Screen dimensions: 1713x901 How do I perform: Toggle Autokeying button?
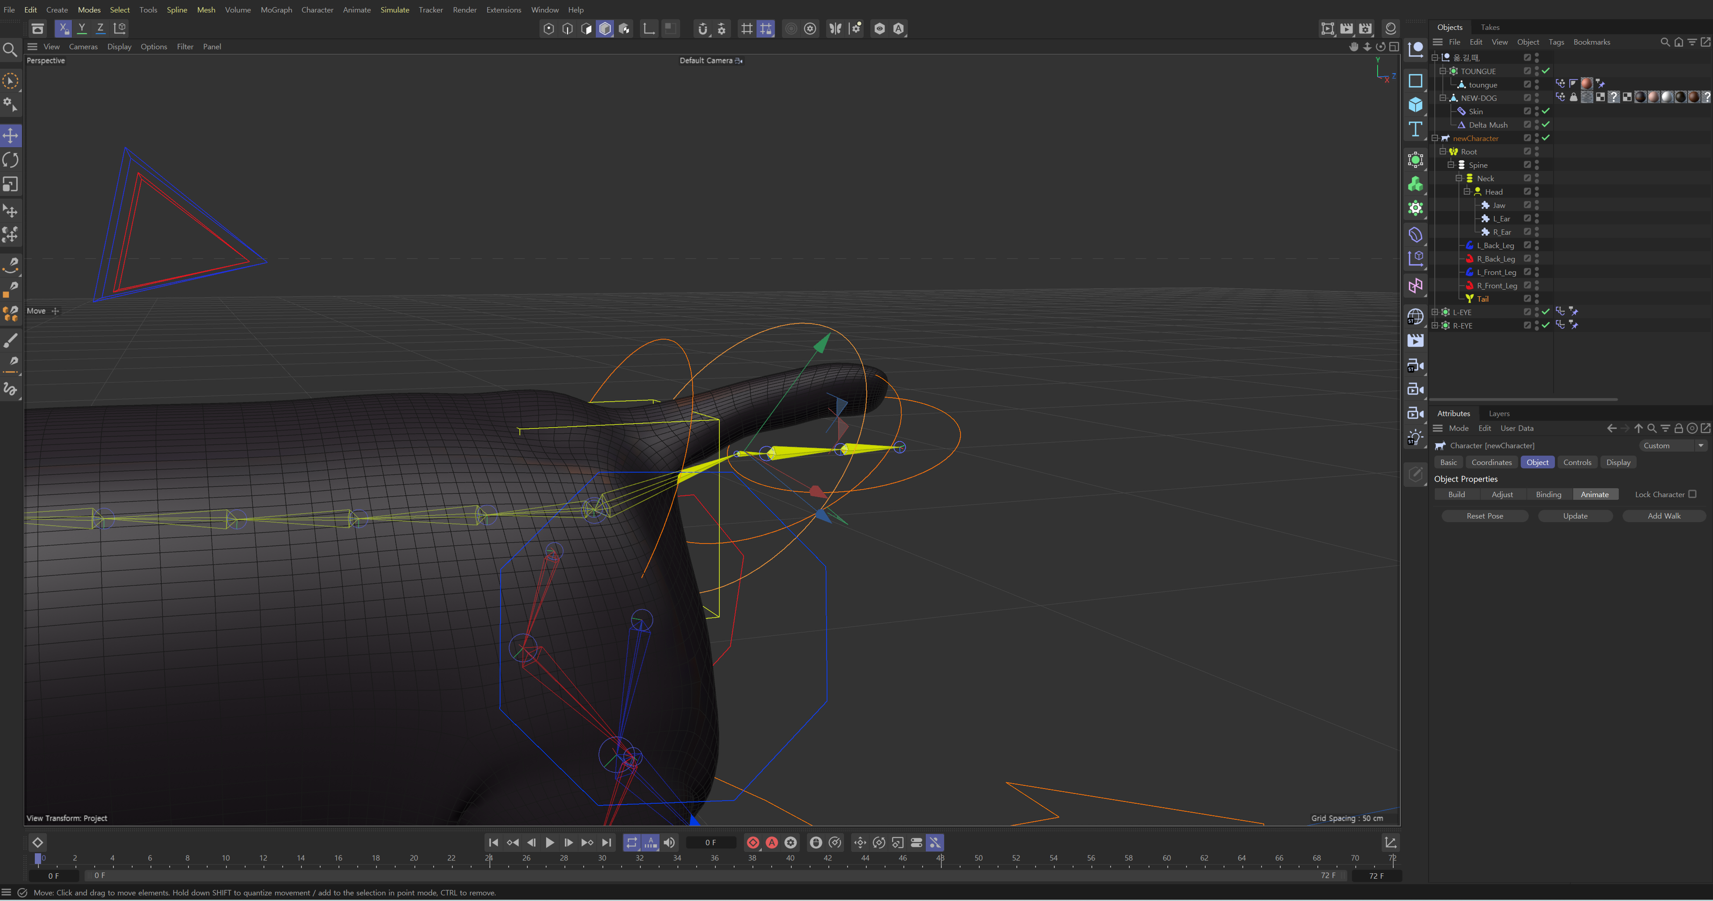[772, 843]
